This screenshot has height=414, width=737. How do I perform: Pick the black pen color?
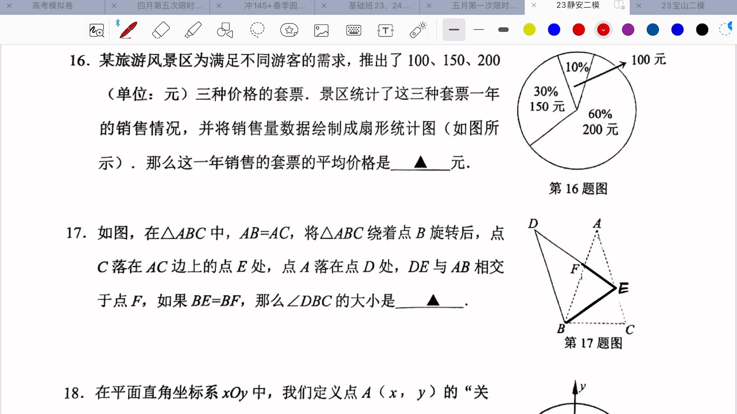[702, 30]
